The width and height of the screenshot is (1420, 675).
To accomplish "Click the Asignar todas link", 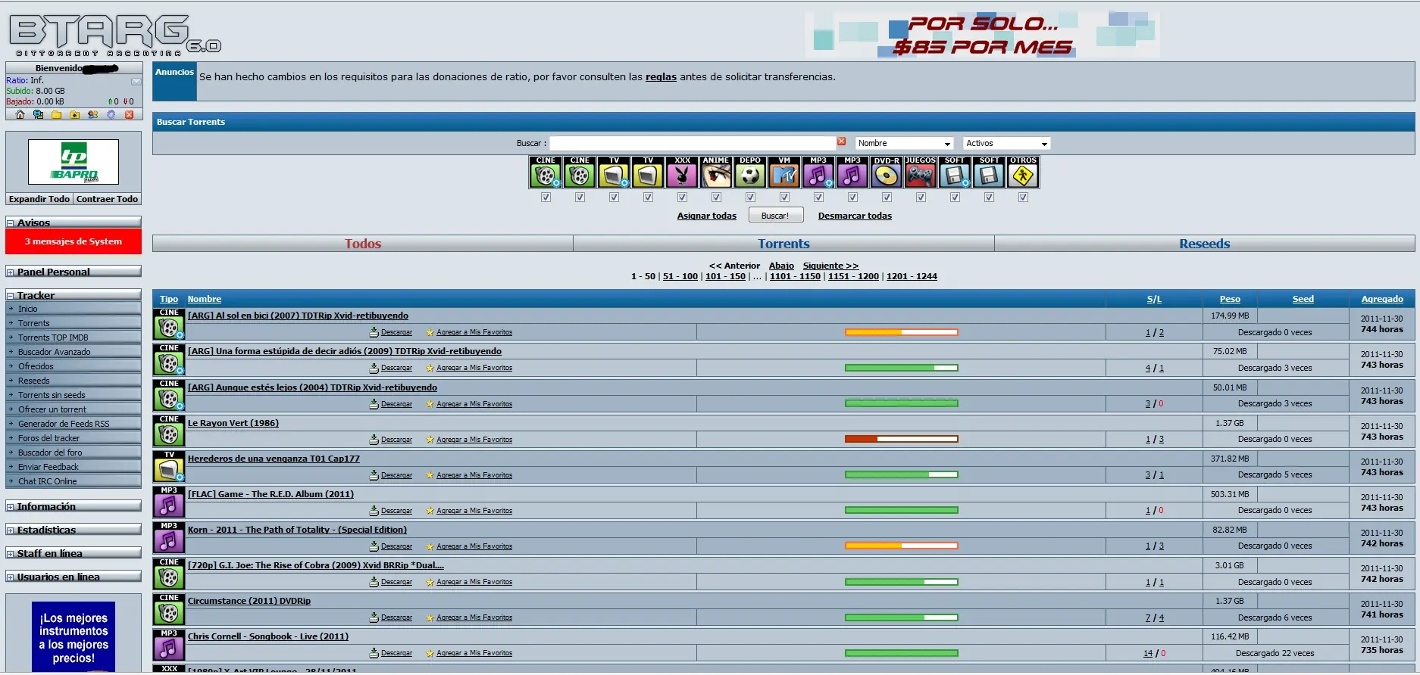I will 707,216.
